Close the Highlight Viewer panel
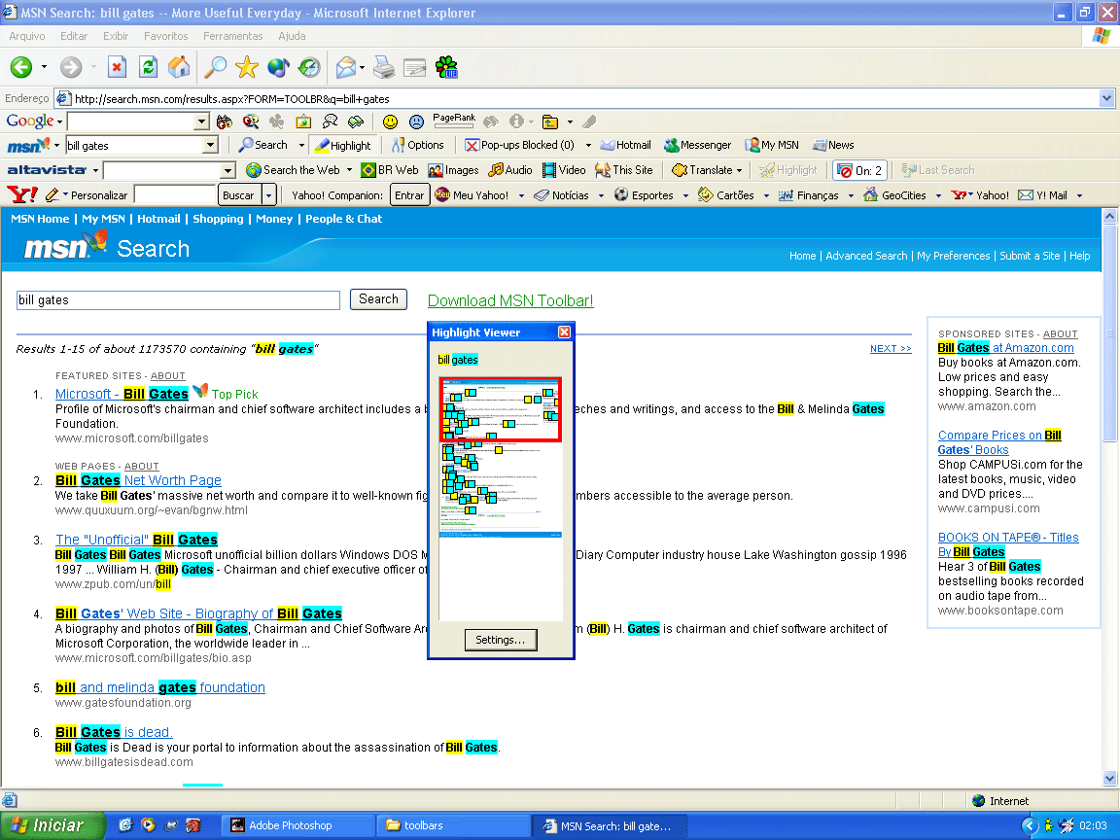 pos(564,332)
